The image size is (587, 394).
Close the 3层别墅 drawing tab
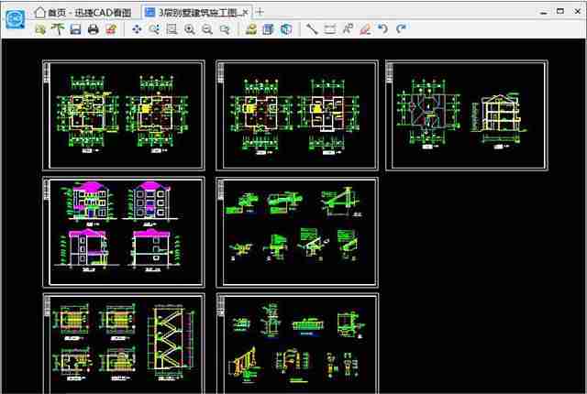point(245,12)
